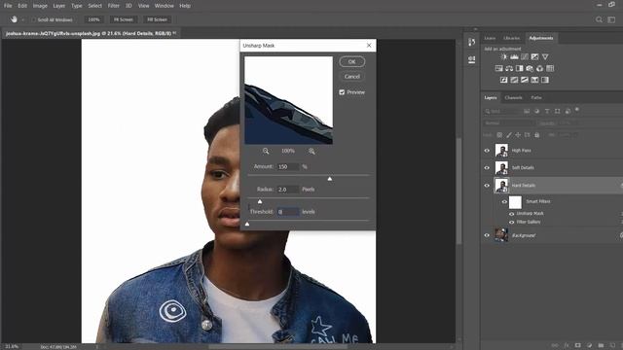Hide the Hard Details layer
This screenshot has height=350, width=623.
487,186
